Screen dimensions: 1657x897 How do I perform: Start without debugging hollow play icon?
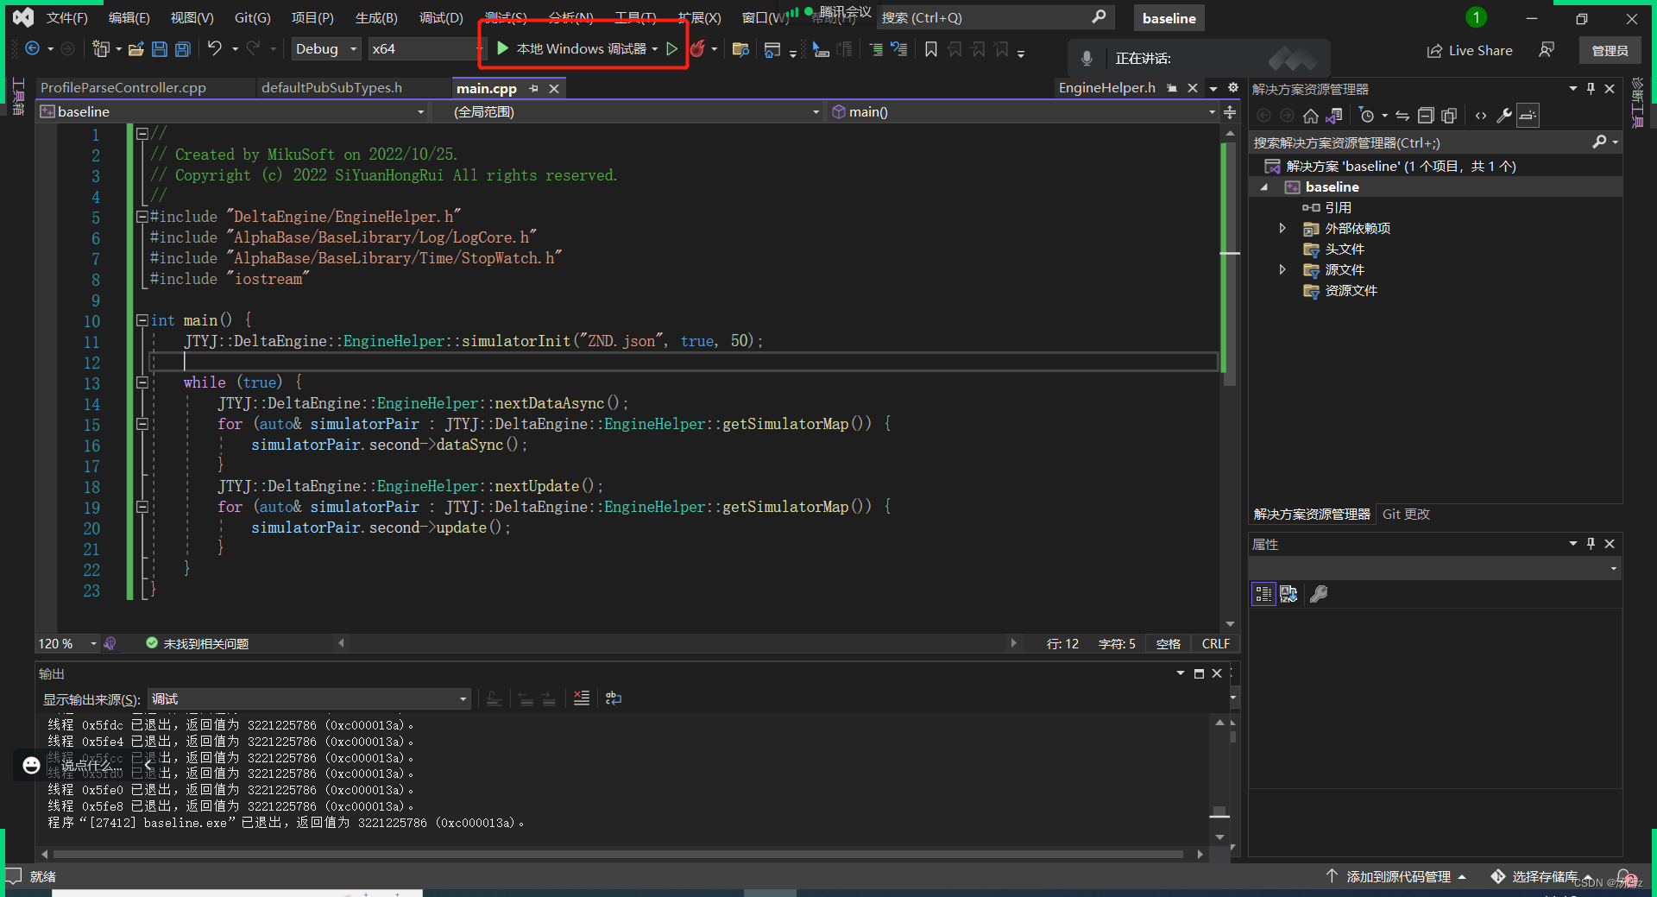tap(671, 49)
